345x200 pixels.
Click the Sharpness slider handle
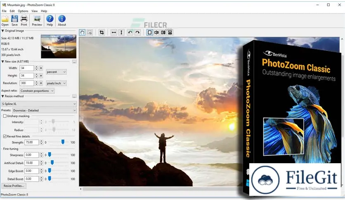(x=50, y=155)
